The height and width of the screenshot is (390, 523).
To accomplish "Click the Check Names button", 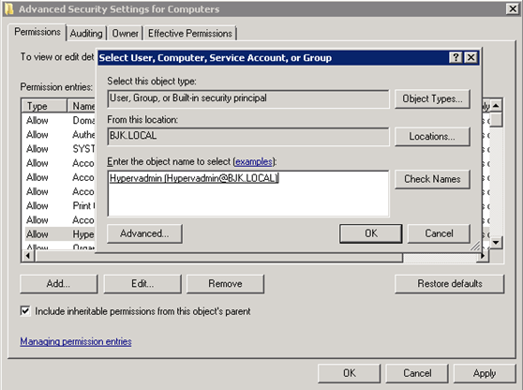I will coord(432,179).
